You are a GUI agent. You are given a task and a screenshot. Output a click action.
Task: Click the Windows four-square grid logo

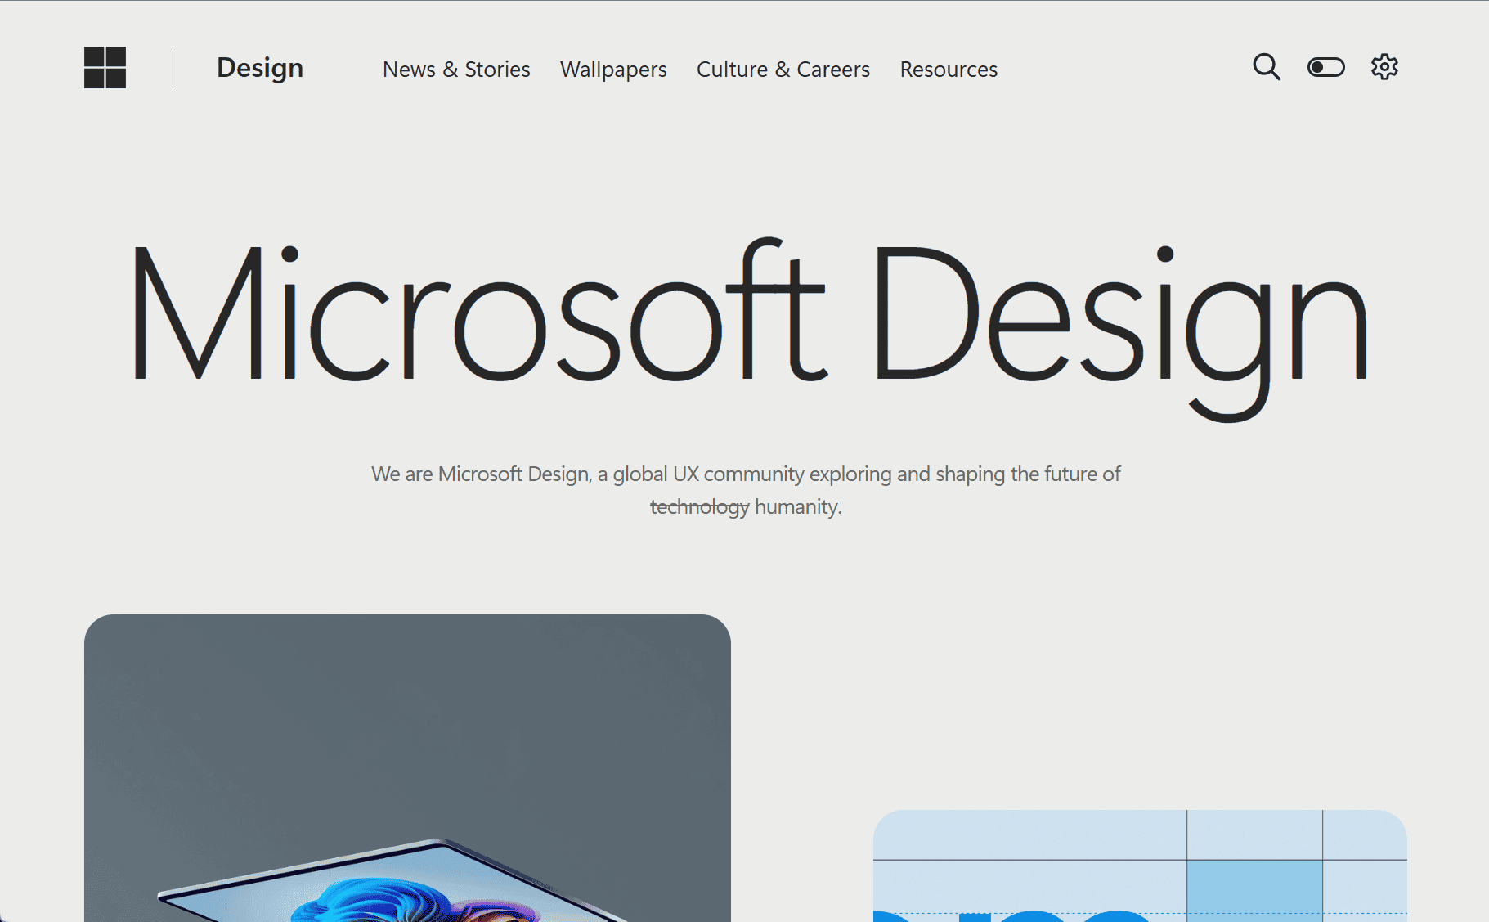pos(105,67)
